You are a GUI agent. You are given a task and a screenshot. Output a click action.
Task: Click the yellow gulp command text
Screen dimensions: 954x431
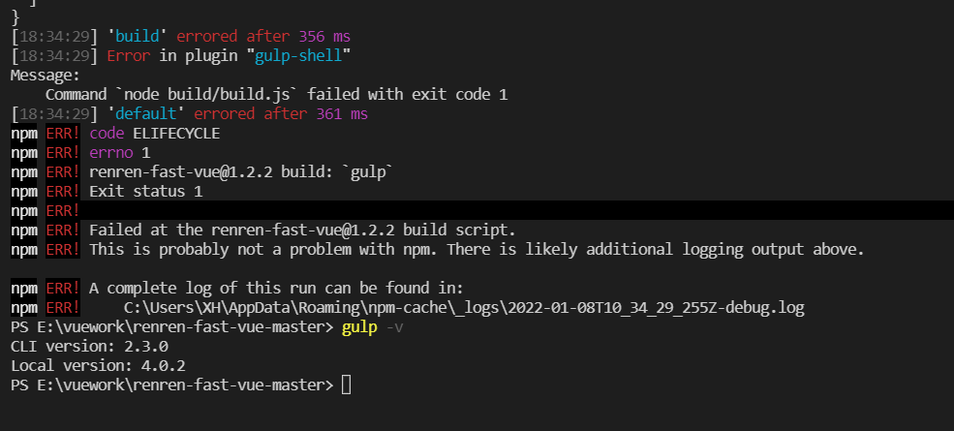coord(359,327)
